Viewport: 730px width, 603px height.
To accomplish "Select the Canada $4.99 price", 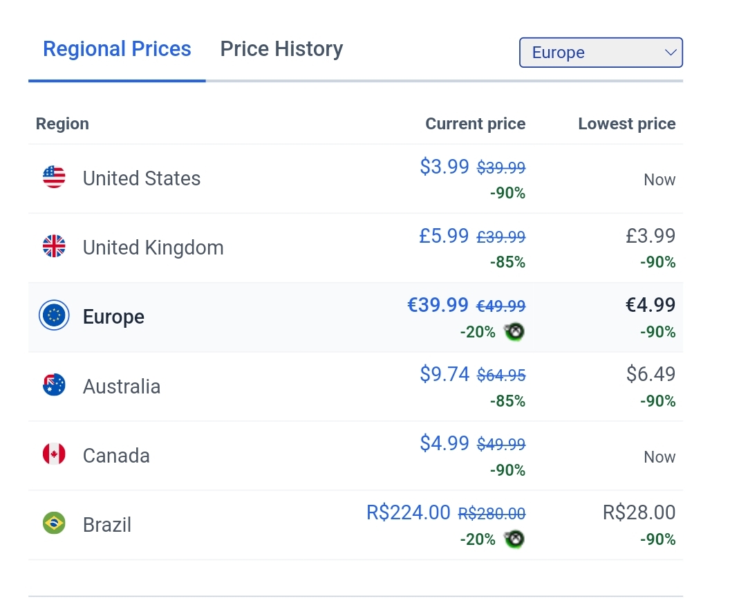I will (444, 443).
